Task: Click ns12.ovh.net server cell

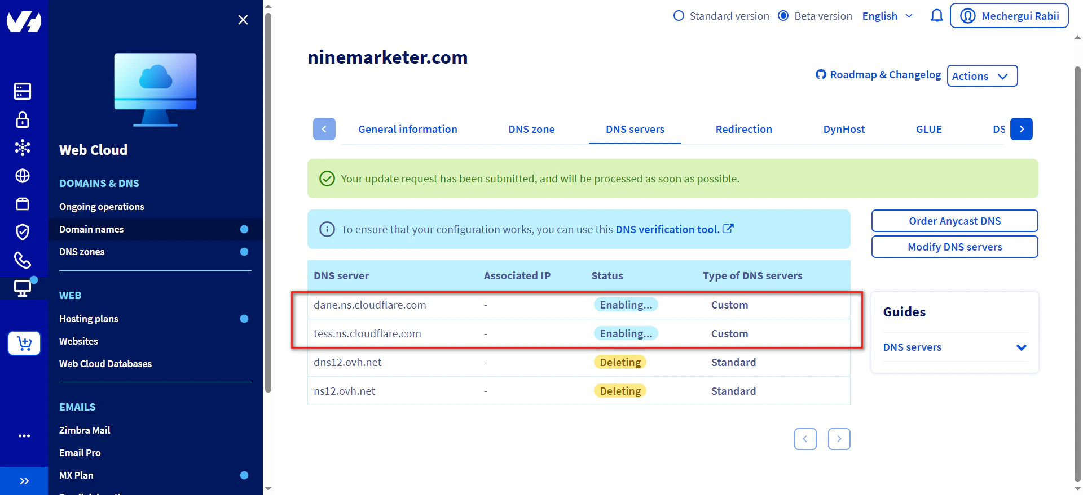Action: 344,391
